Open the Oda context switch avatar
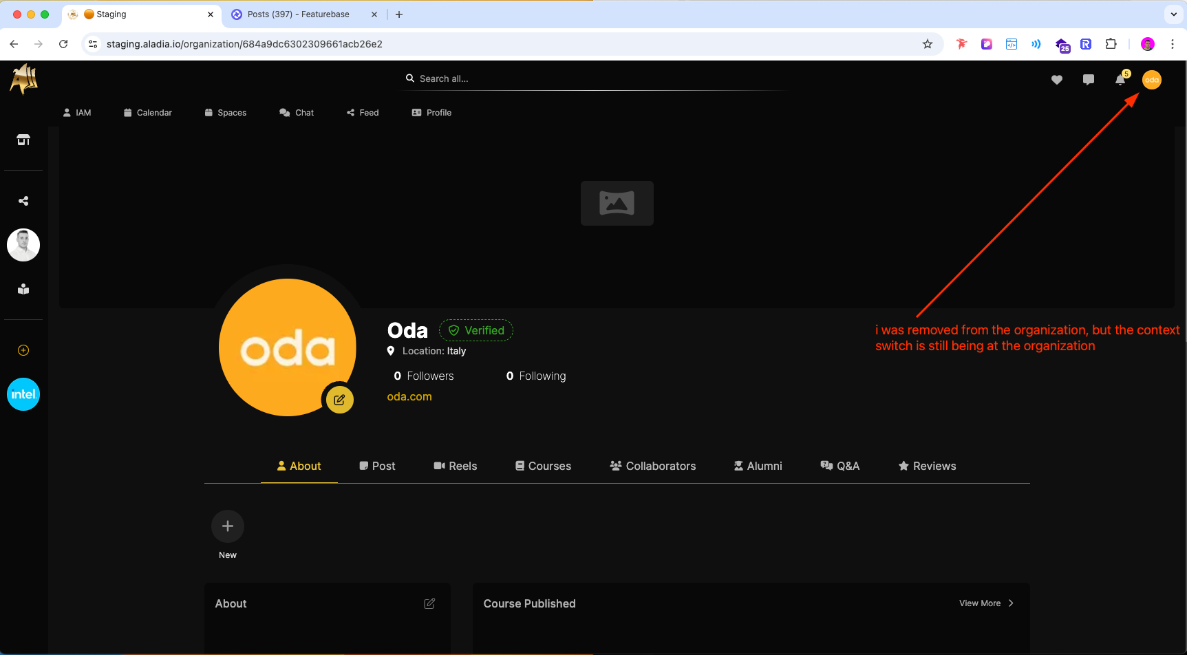The height and width of the screenshot is (655, 1187). point(1152,80)
